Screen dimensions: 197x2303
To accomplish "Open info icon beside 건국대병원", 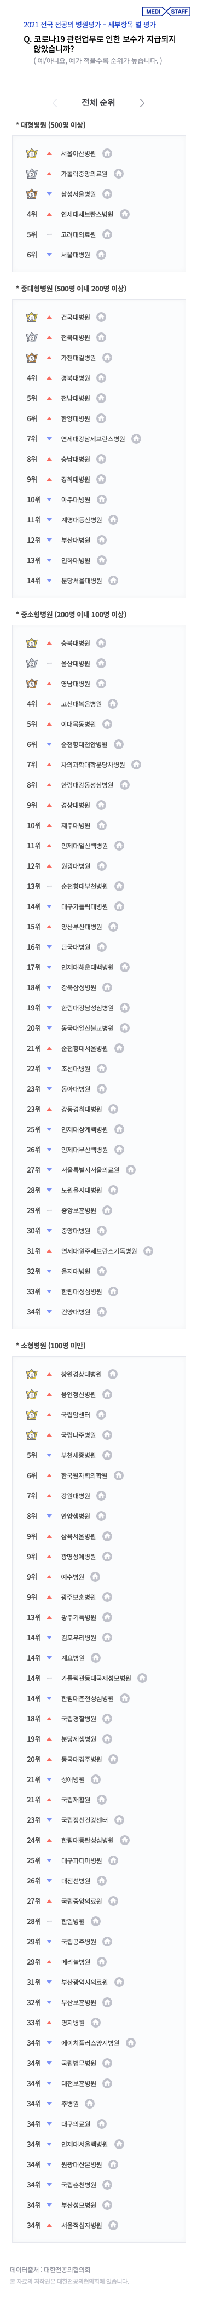I will [x=101, y=317].
